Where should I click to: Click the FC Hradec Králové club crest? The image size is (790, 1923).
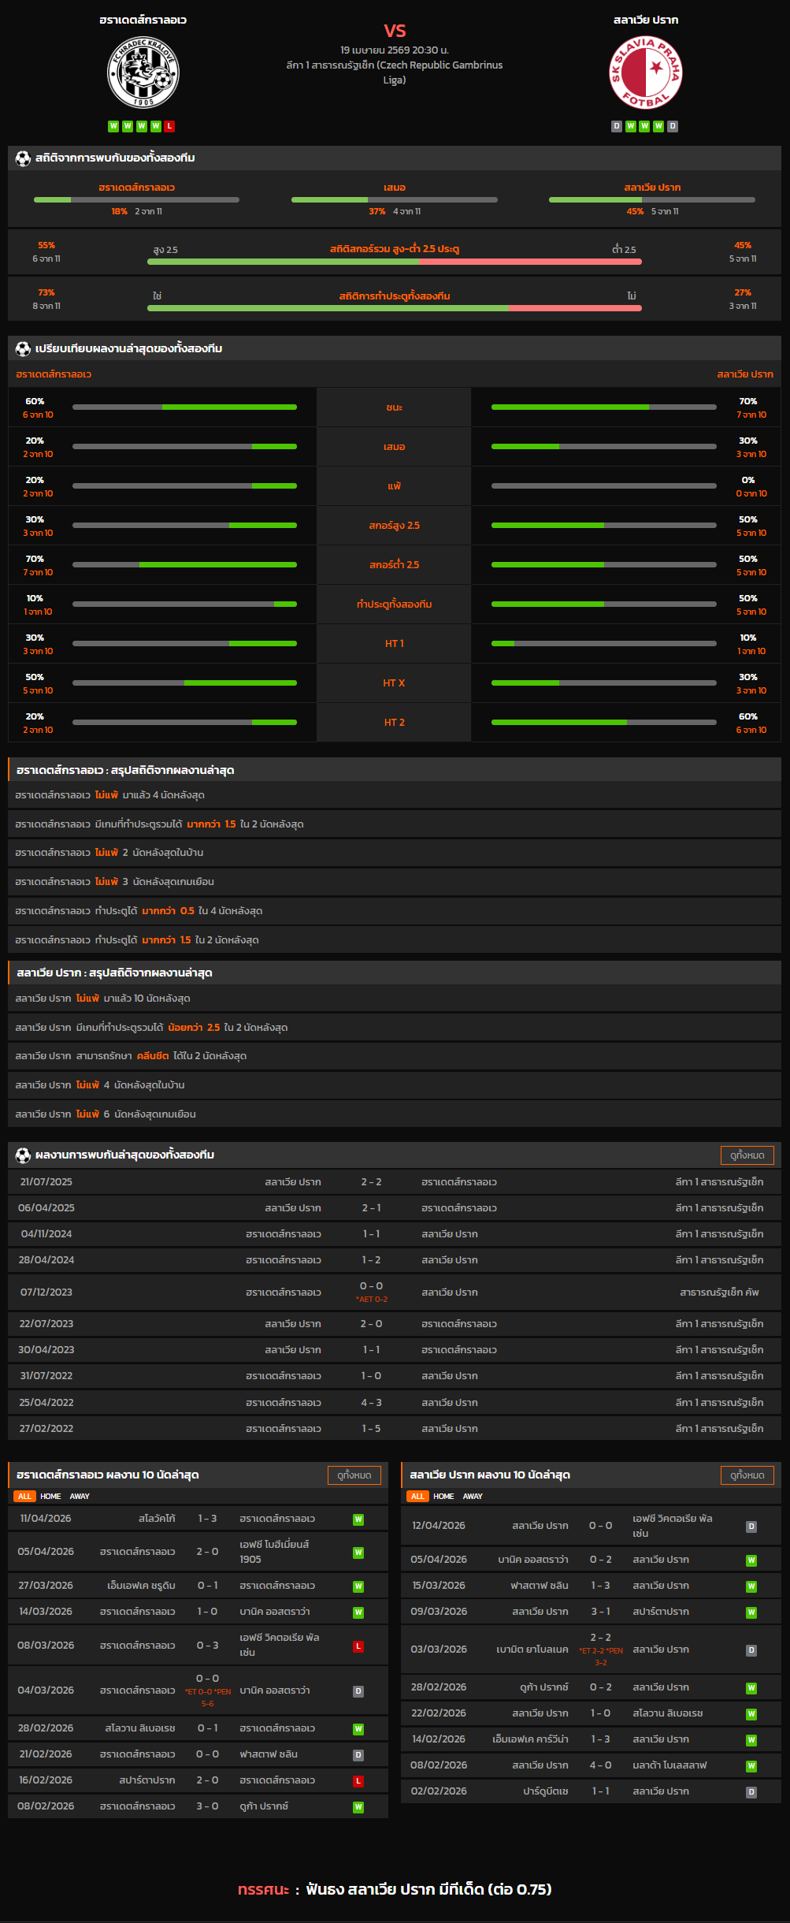click(143, 73)
